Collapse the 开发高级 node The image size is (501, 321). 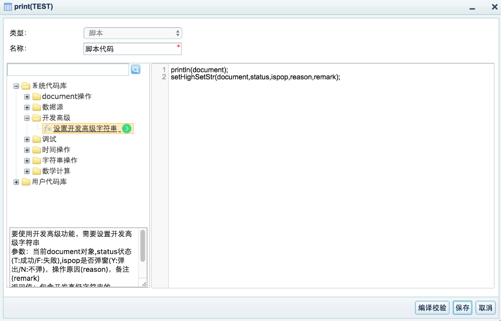point(27,118)
